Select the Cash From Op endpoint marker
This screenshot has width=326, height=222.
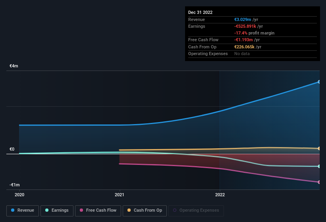319,149
